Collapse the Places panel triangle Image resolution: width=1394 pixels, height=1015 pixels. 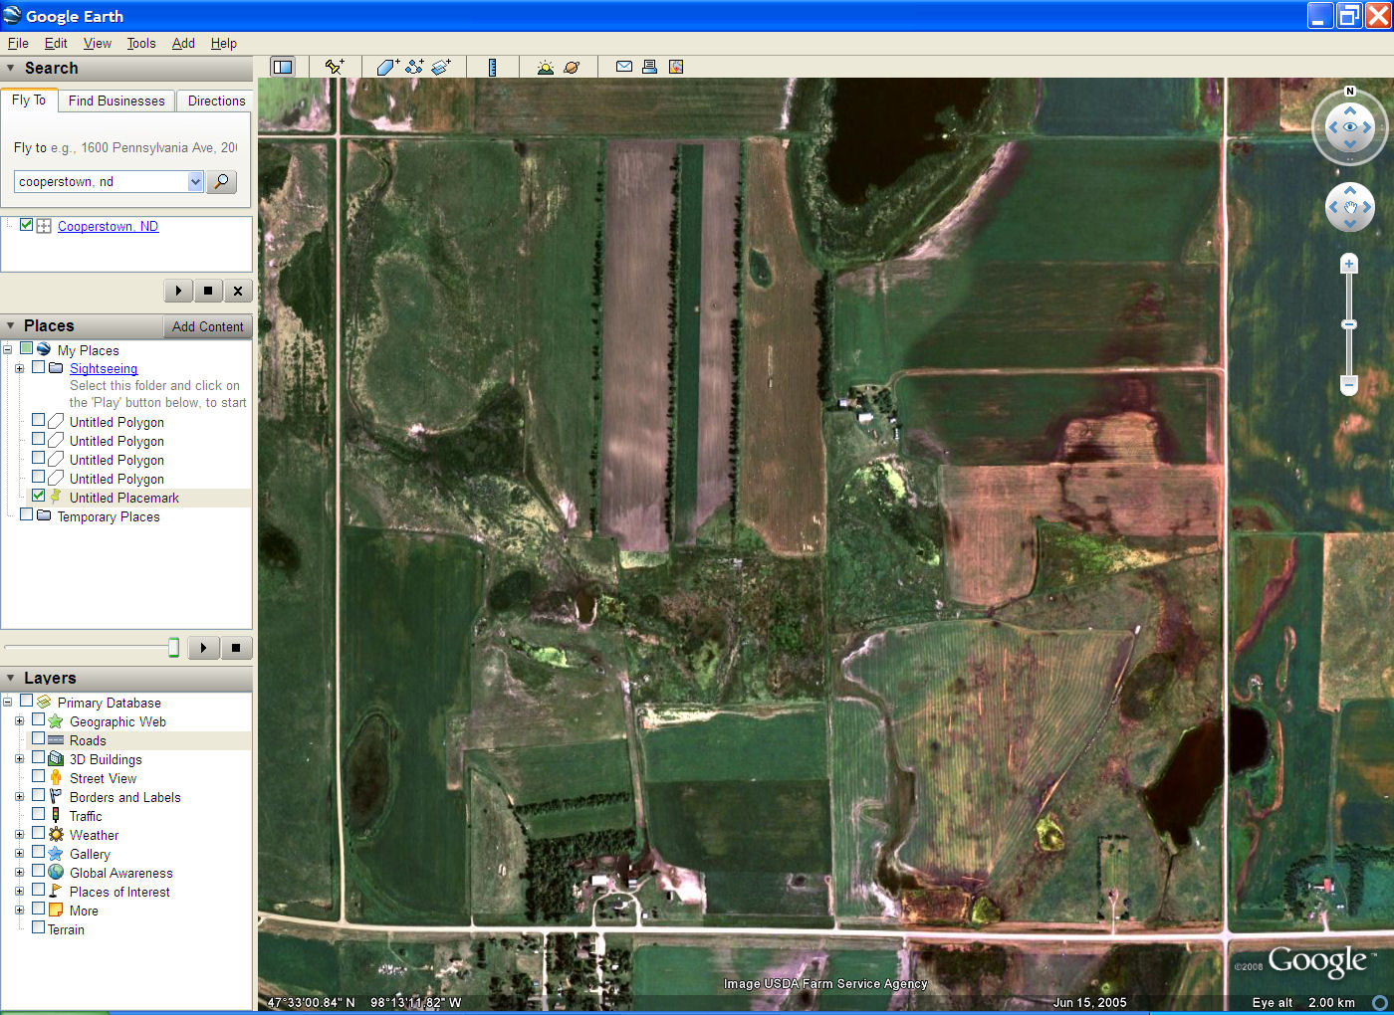11,325
